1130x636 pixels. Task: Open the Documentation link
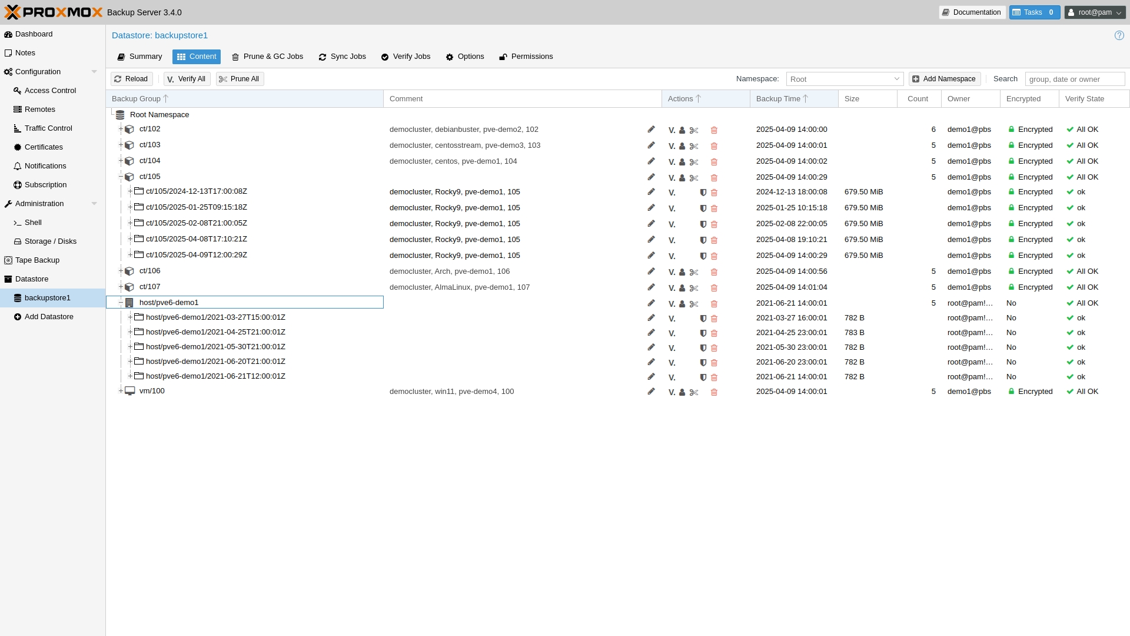point(972,12)
